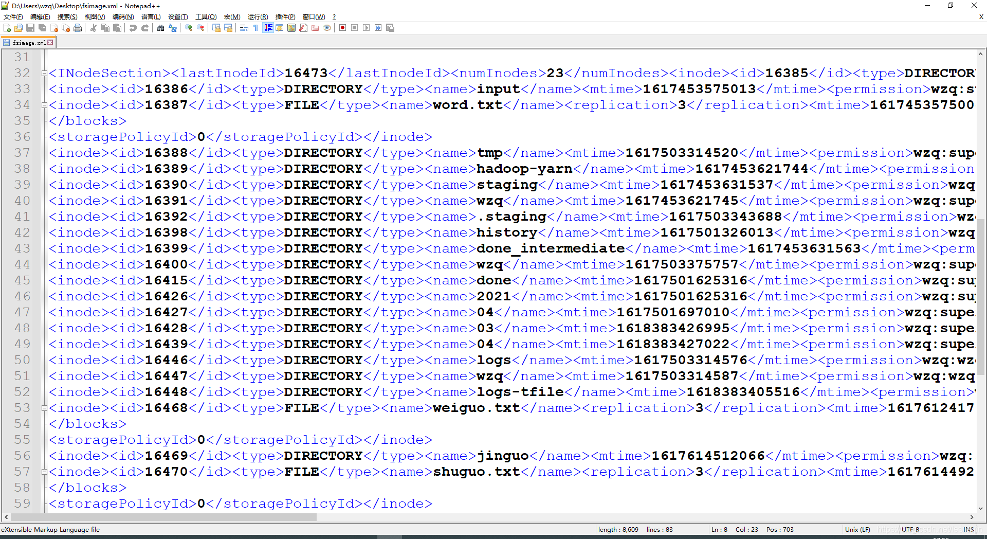Toggle synchronized horizontal scrolling

(x=228, y=28)
